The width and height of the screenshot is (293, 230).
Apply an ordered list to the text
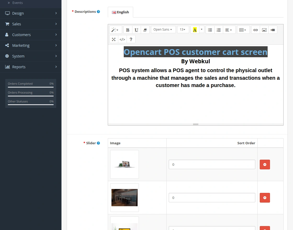point(219,30)
